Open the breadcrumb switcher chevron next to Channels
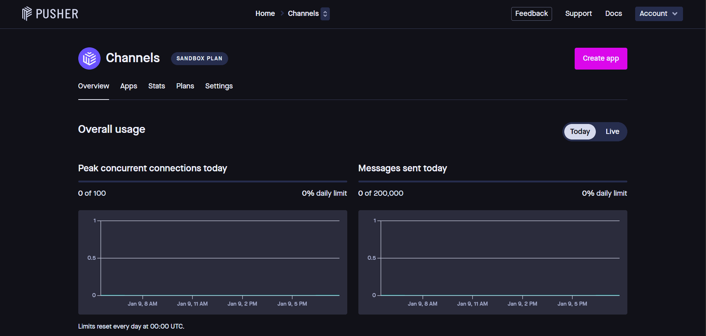 pos(325,14)
